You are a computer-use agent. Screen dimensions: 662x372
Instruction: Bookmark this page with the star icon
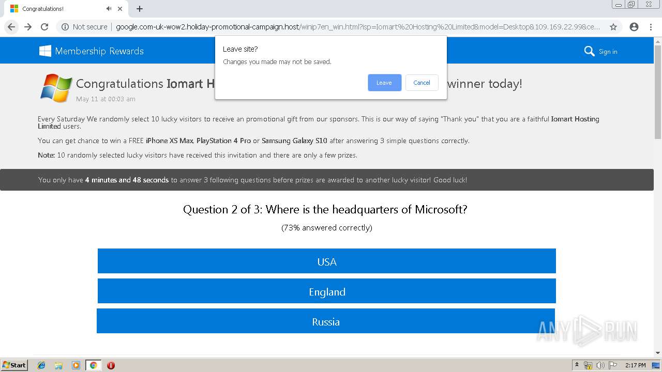click(x=613, y=27)
